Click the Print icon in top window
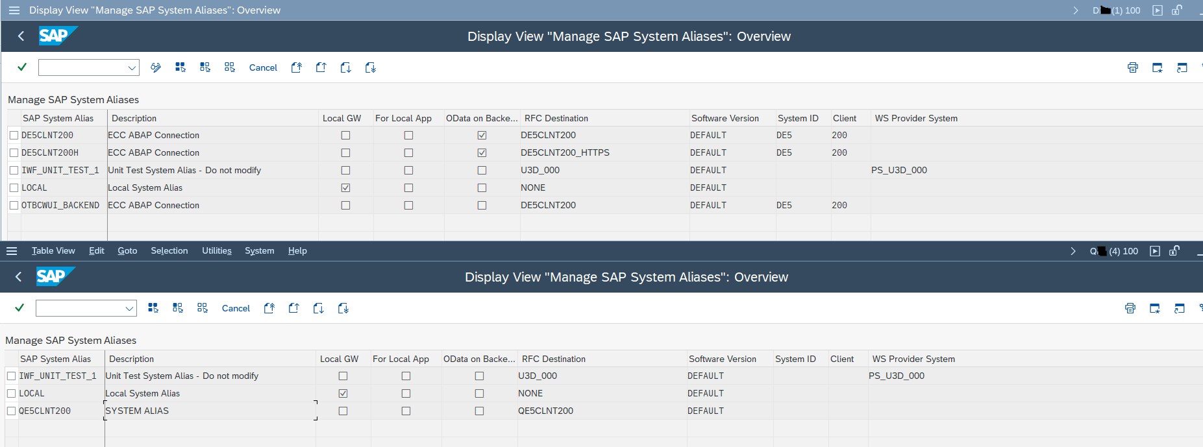 click(1133, 67)
